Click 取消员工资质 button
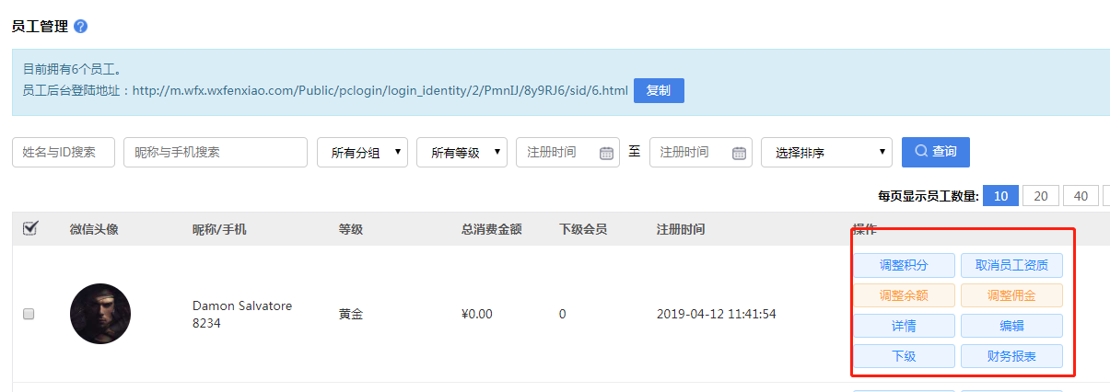This screenshot has height=392, width=1110. (x=1011, y=266)
